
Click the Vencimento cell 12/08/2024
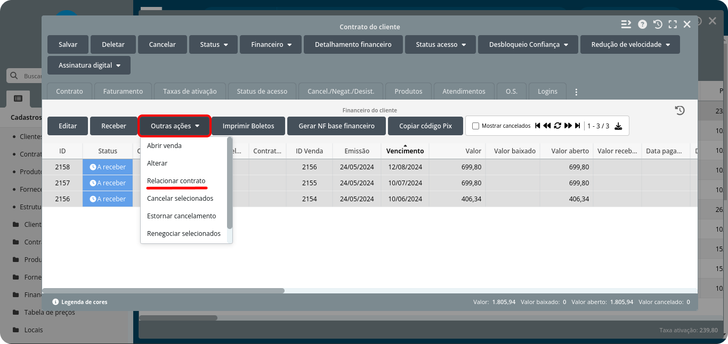pos(405,167)
